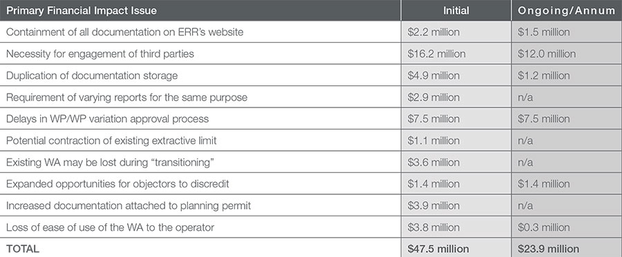Select 'Increased documentation attached to planning permit'
The image size is (622, 257).
pyautogui.click(x=129, y=205)
